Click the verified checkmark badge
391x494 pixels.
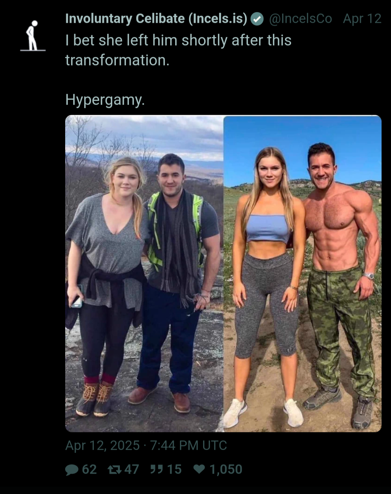[x=257, y=19]
